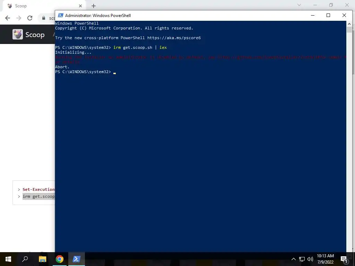This screenshot has height=266, width=355.
Task: Click the PowerShell vertical scrollbar thumb
Action: coord(349,30)
